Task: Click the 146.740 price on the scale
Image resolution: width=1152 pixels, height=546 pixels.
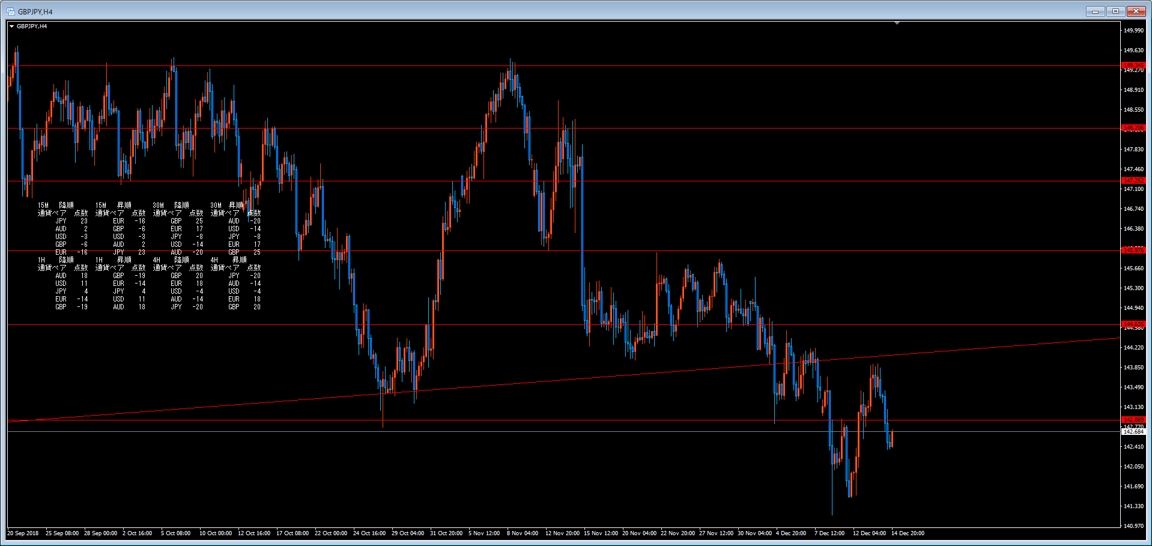Action: [x=1133, y=209]
